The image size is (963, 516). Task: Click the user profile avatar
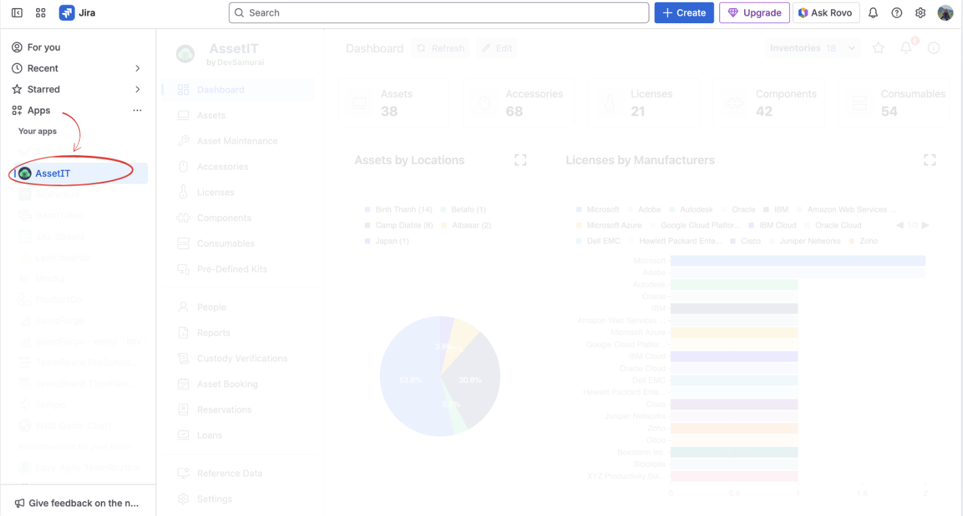point(945,13)
